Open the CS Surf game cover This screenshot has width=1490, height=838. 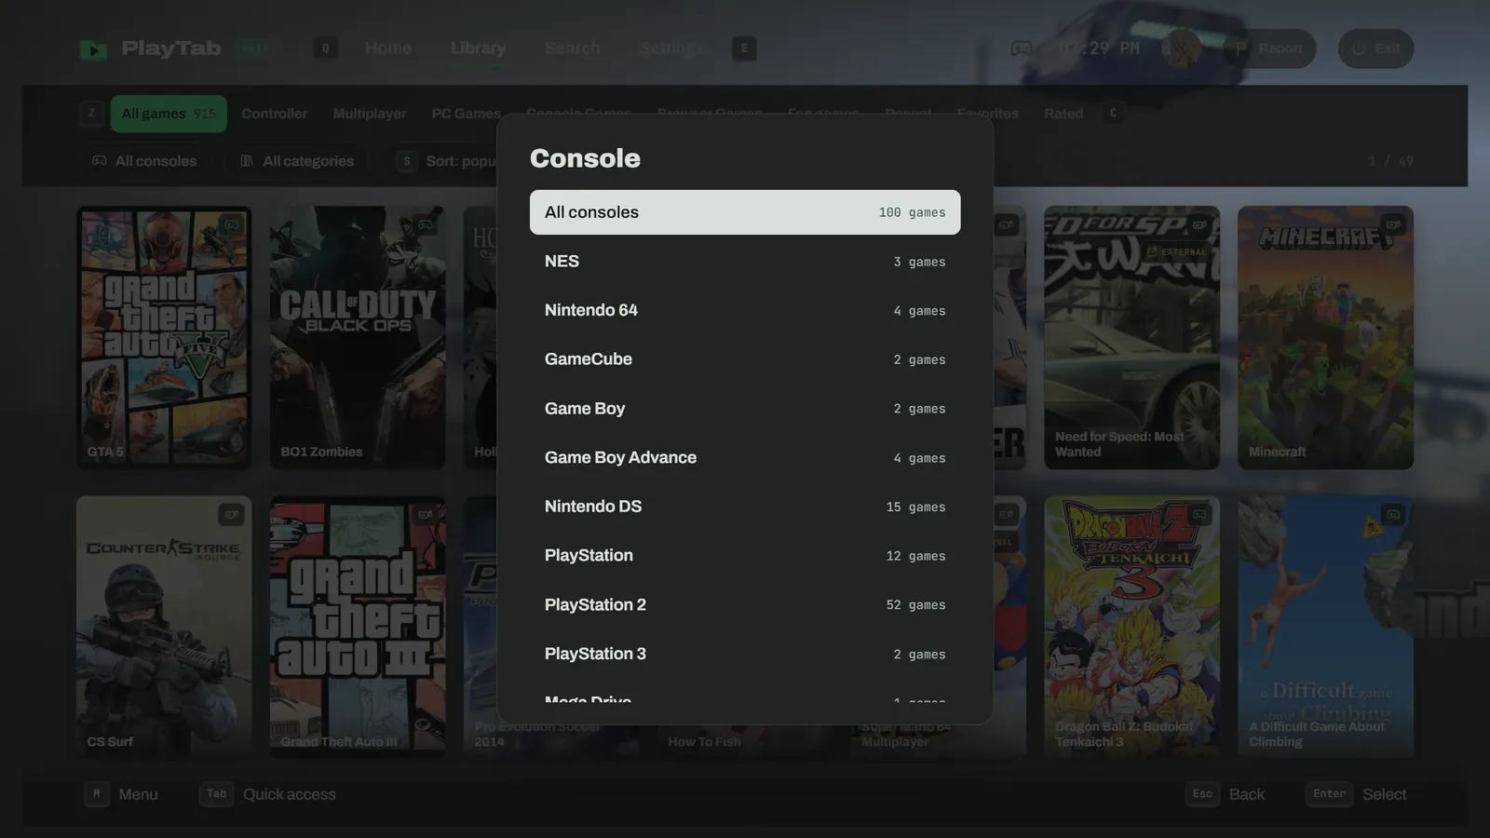coord(164,627)
